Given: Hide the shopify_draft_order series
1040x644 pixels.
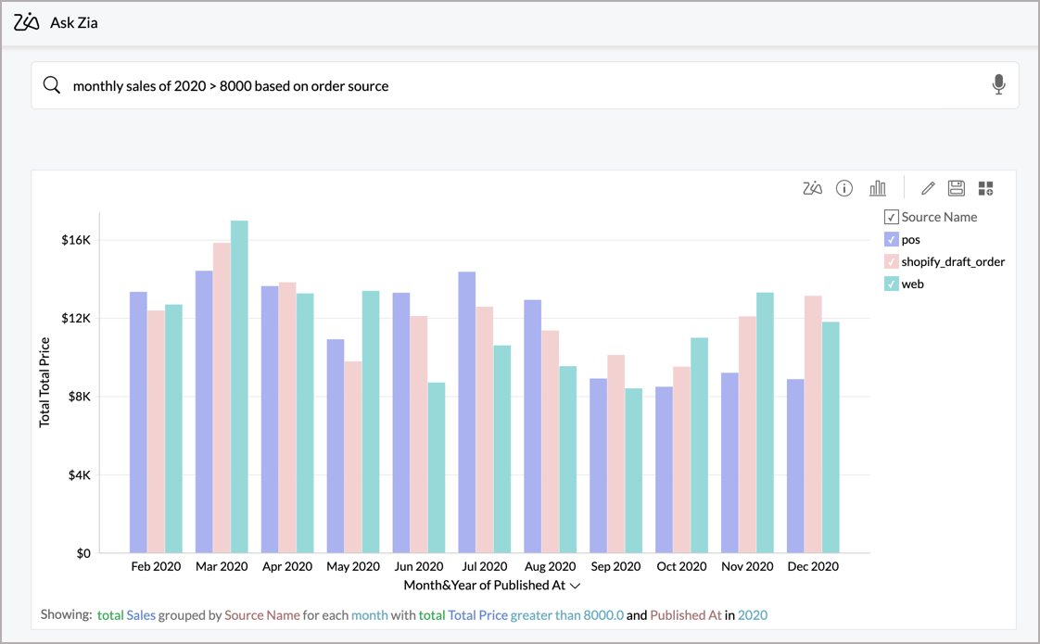Looking at the screenshot, I should point(891,261).
